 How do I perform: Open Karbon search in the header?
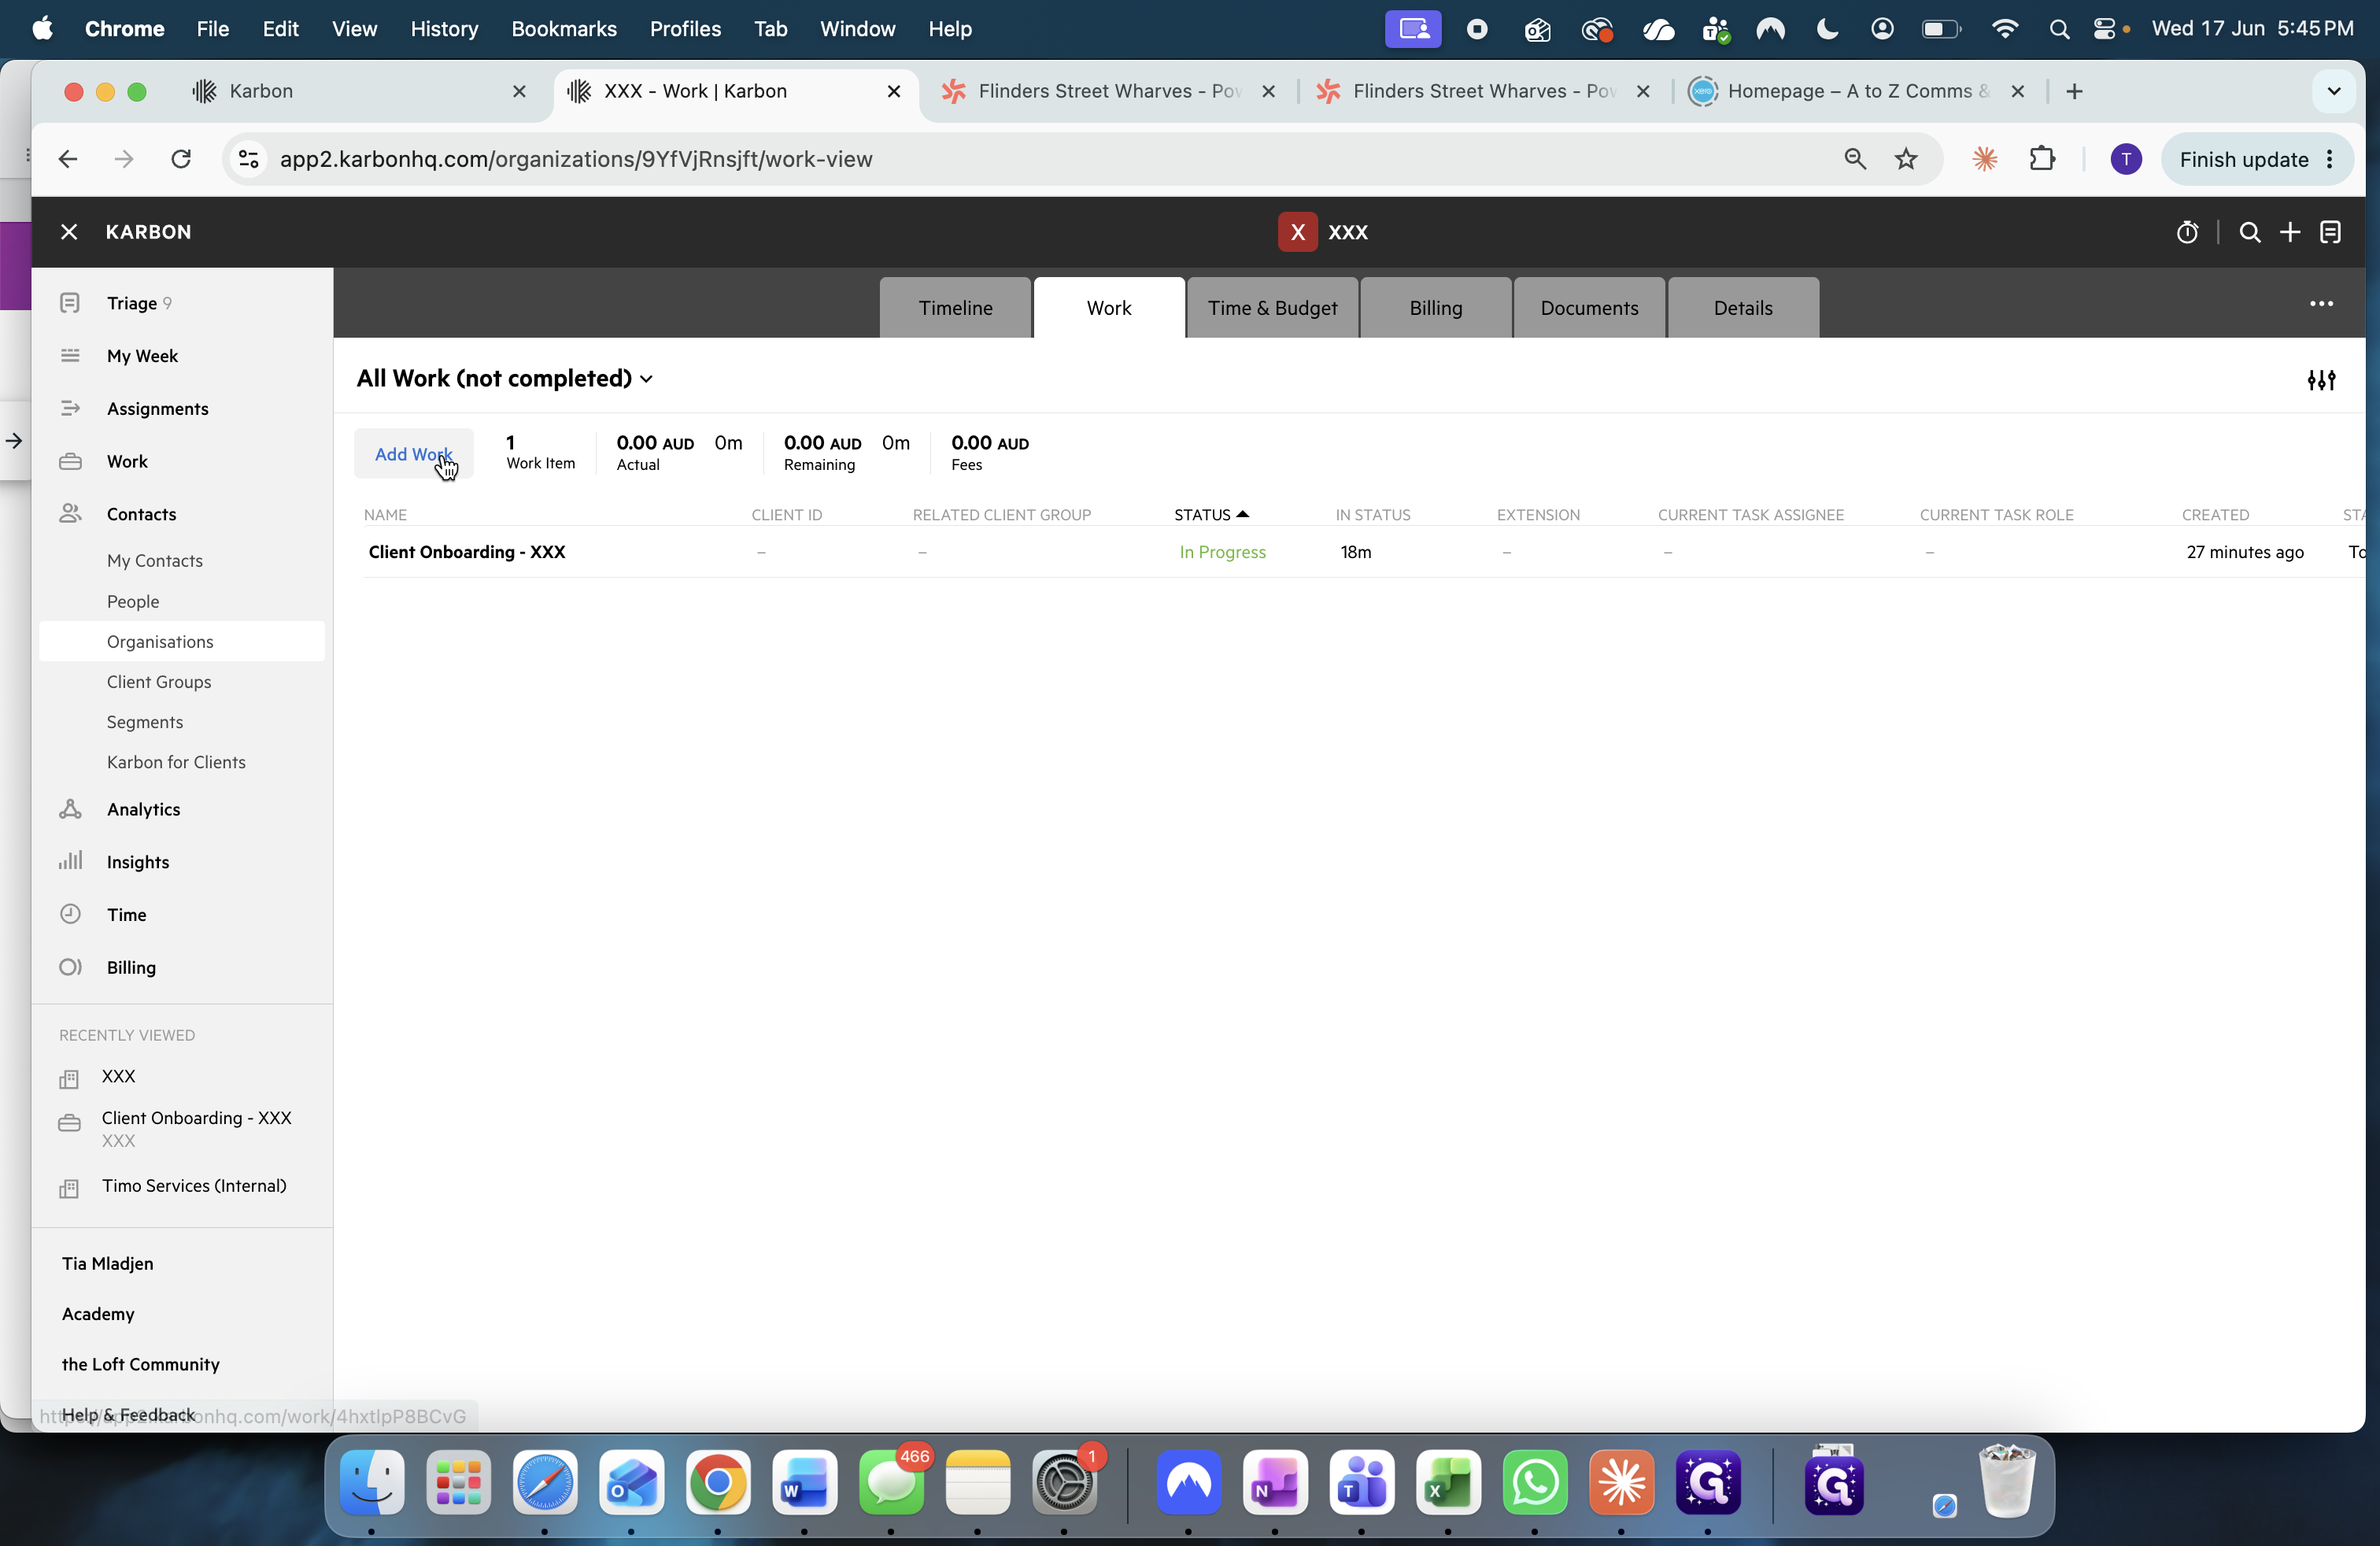2250,232
